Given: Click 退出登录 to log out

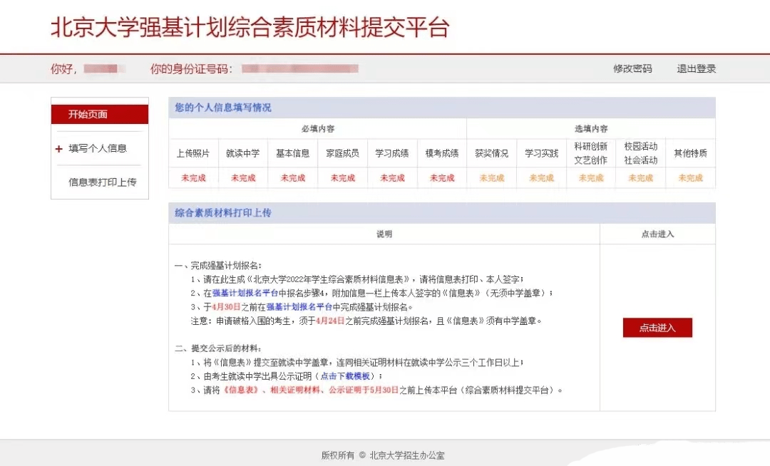Looking at the screenshot, I should tap(696, 68).
